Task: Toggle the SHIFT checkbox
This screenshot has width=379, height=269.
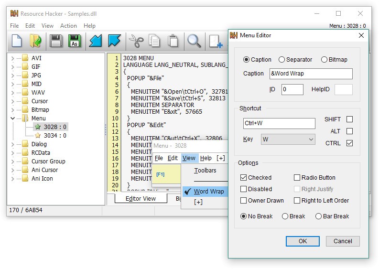Action: (349, 119)
